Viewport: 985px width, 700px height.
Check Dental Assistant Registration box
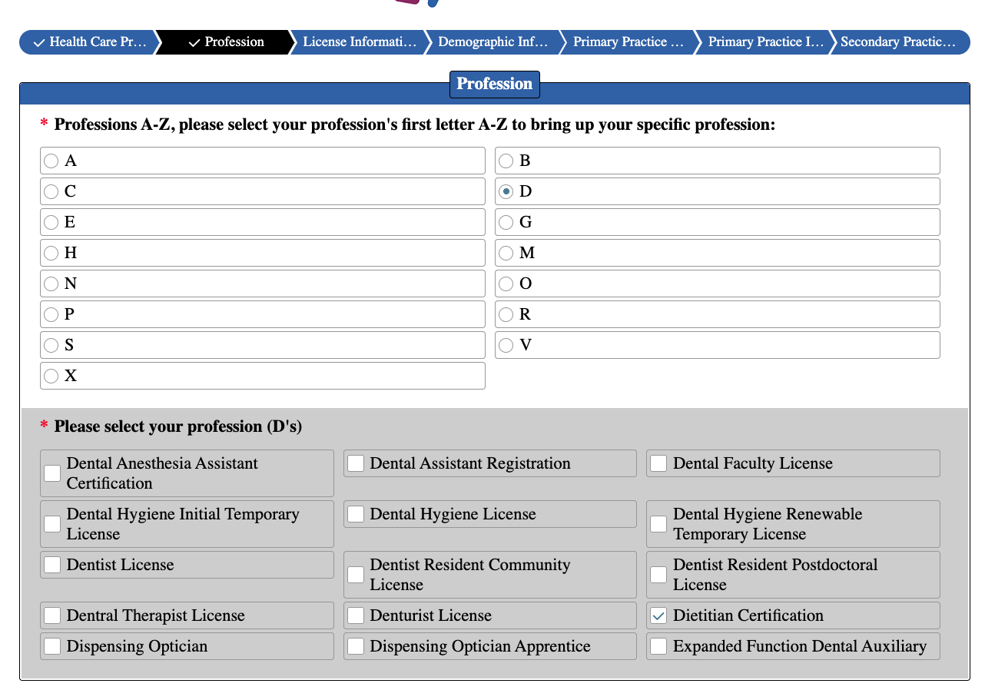pos(356,463)
